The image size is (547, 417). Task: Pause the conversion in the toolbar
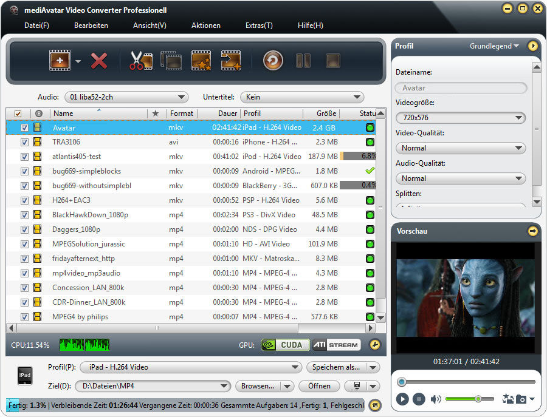pos(303,61)
